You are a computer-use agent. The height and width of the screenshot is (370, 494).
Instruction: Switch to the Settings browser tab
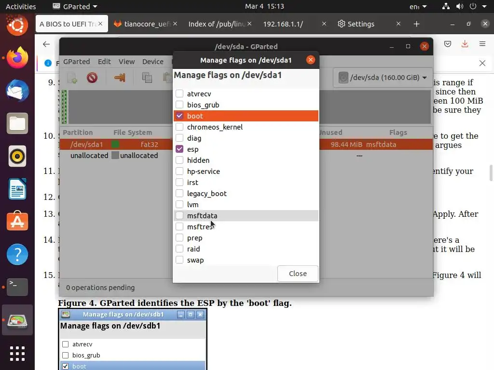(x=361, y=24)
